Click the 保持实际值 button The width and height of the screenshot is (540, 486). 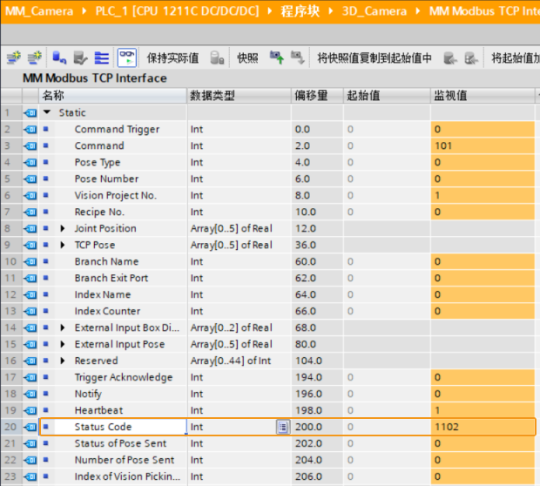[x=172, y=57]
